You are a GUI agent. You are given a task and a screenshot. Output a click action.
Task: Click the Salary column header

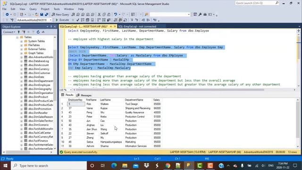pos(157,100)
